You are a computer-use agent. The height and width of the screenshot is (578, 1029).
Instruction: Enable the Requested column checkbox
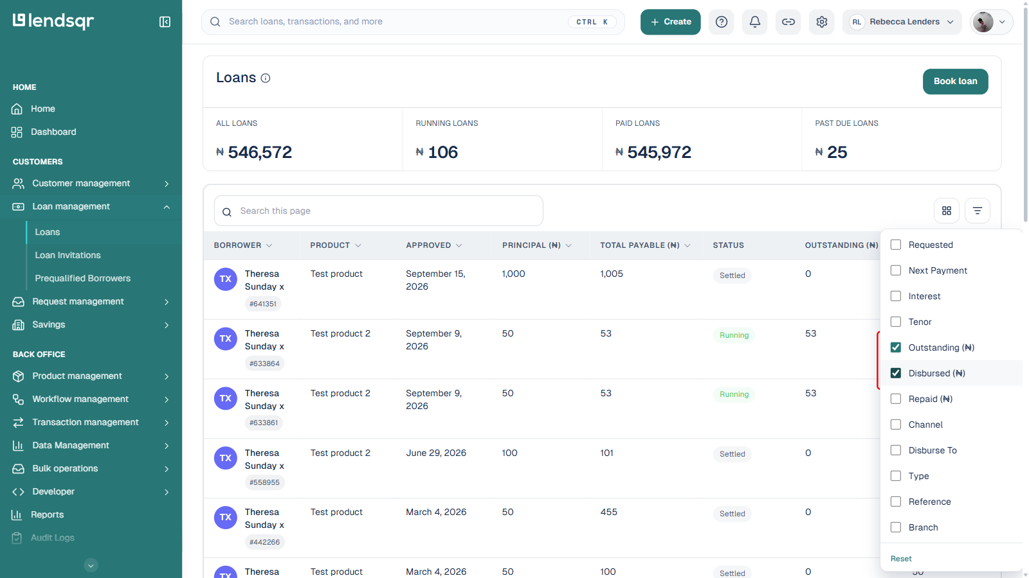(x=896, y=245)
